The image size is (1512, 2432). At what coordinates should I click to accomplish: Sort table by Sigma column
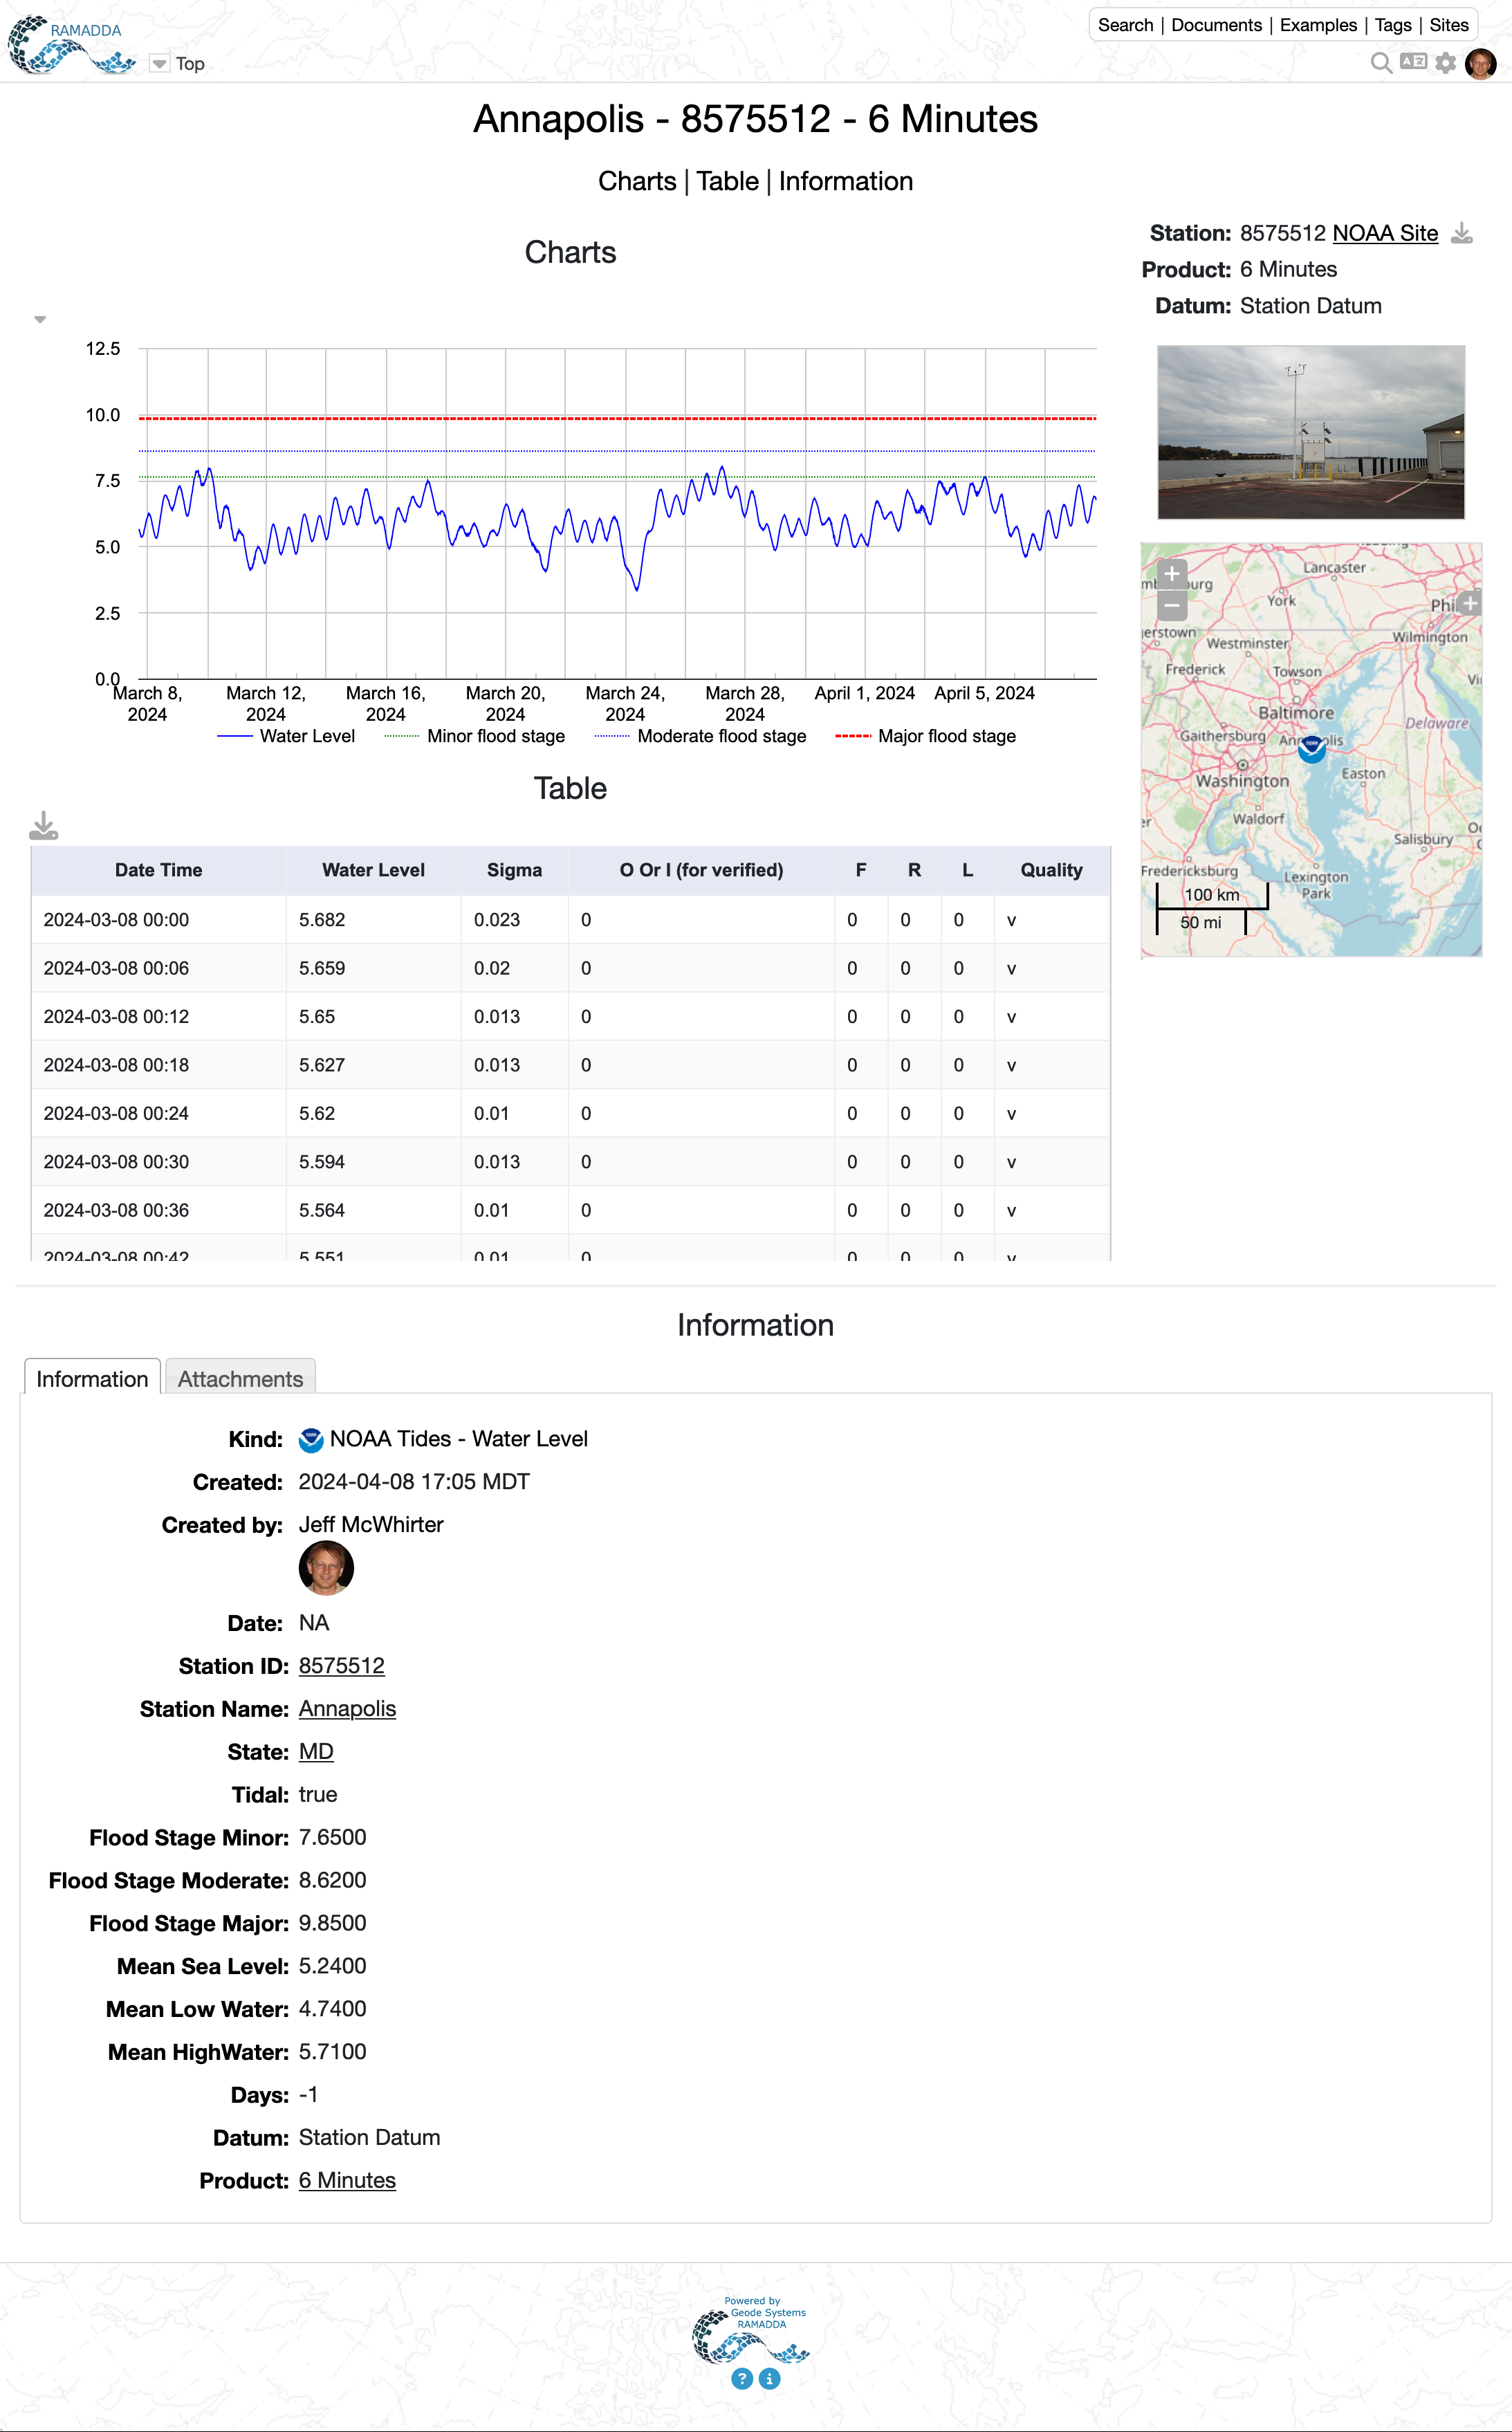[x=514, y=870]
